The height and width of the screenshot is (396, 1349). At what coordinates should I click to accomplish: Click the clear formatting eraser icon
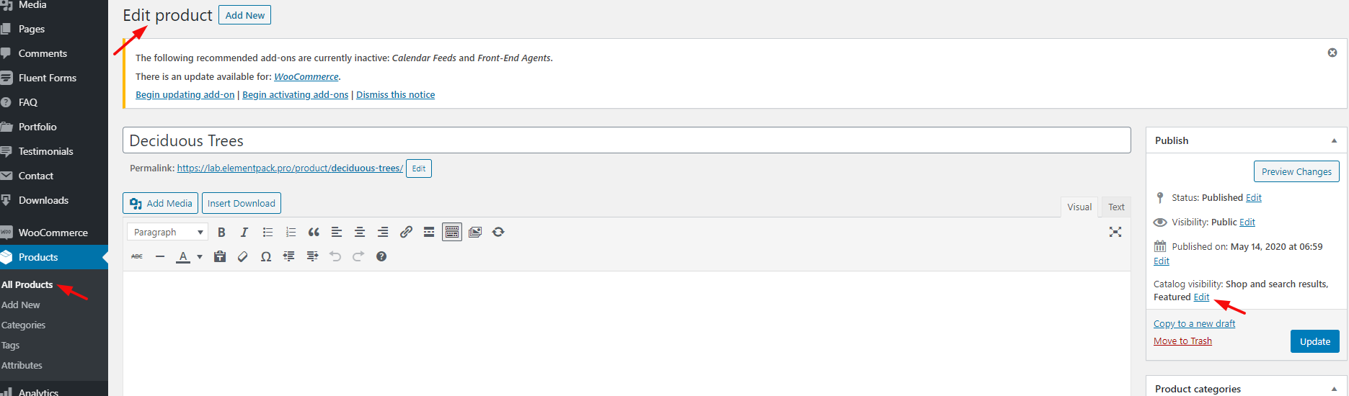pos(243,256)
